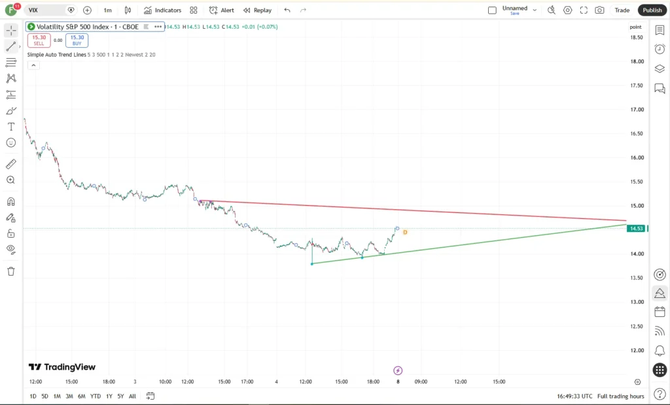
Task: Open the layout setup grid icon
Action: [x=194, y=10]
